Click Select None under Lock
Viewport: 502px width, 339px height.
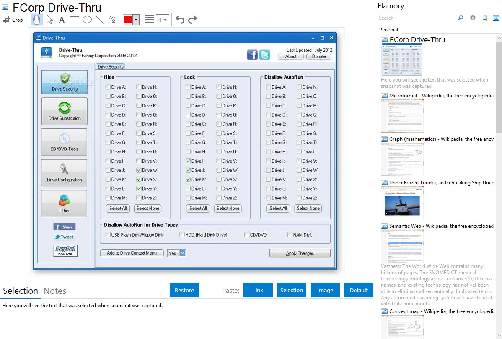[x=228, y=208]
